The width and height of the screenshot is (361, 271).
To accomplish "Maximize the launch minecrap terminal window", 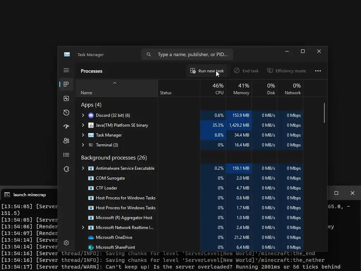I will pos(336,193).
